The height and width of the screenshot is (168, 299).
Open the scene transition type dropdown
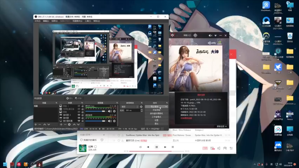pyautogui.click(x=129, y=107)
